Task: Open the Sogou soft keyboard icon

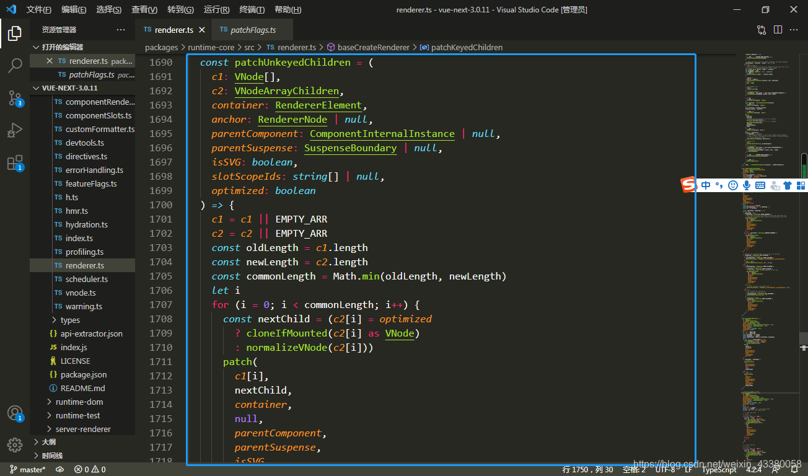Action: coord(760,185)
